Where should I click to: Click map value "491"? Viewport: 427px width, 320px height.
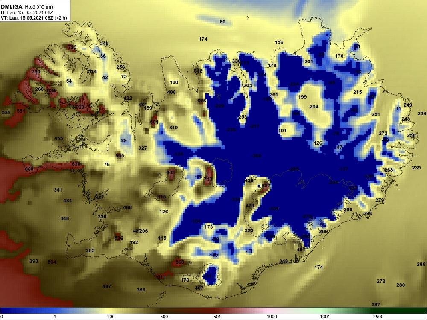pos(301,250)
